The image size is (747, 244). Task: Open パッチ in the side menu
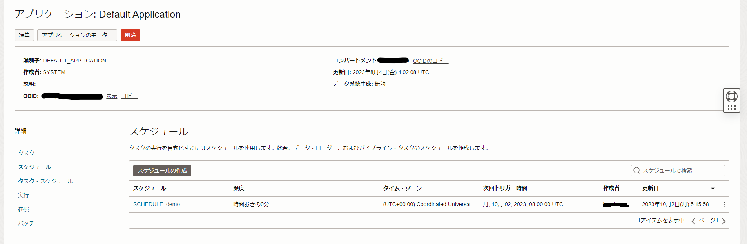coord(26,223)
